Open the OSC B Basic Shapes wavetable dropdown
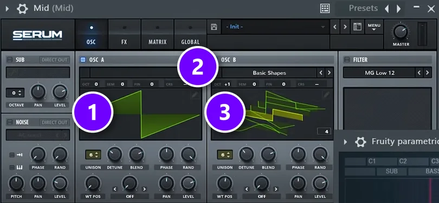Viewport: 439px width, 203px height. (x=269, y=73)
